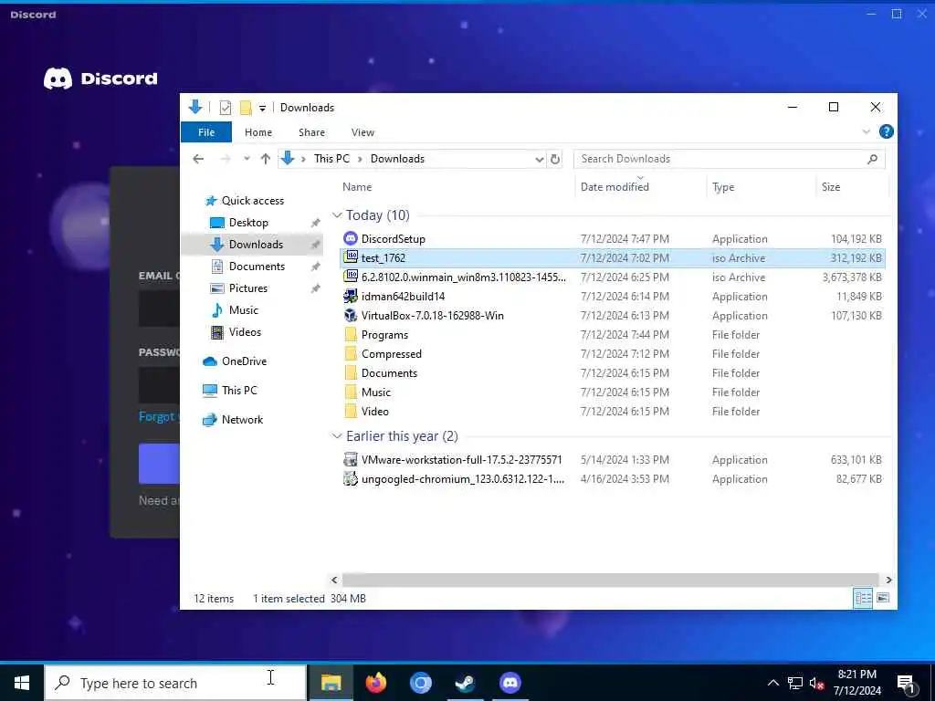Select the idman642build14 installer icon

coord(351,297)
